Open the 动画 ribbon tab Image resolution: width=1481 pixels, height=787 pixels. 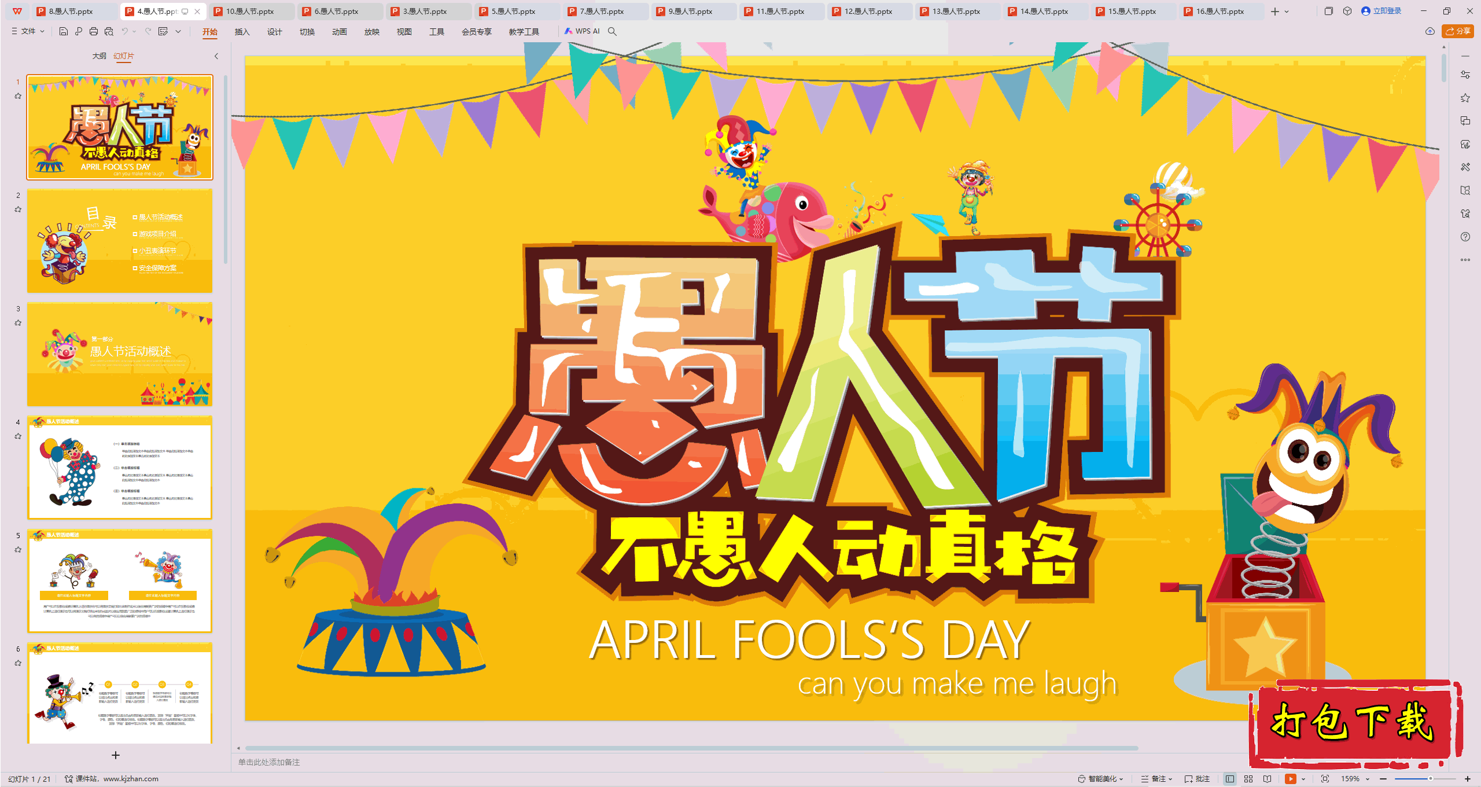339,32
